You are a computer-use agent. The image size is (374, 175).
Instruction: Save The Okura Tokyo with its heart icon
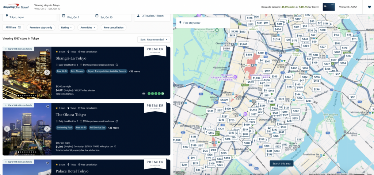[x=47, y=107]
